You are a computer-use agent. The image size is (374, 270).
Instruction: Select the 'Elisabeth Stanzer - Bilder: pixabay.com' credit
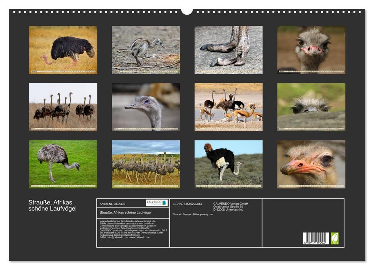(x=193, y=214)
